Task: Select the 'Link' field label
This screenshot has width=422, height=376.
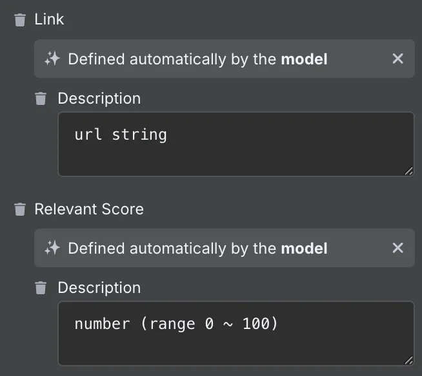Action: coord(49,19)
